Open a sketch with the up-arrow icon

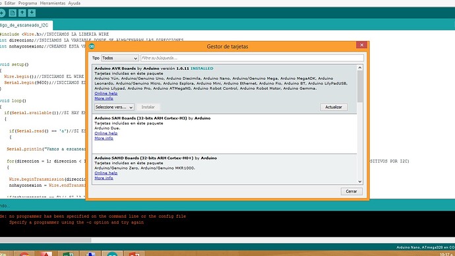22,13
